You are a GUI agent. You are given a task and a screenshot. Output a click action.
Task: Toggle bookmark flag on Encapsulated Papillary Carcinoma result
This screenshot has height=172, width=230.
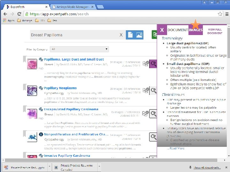(25, 109)
